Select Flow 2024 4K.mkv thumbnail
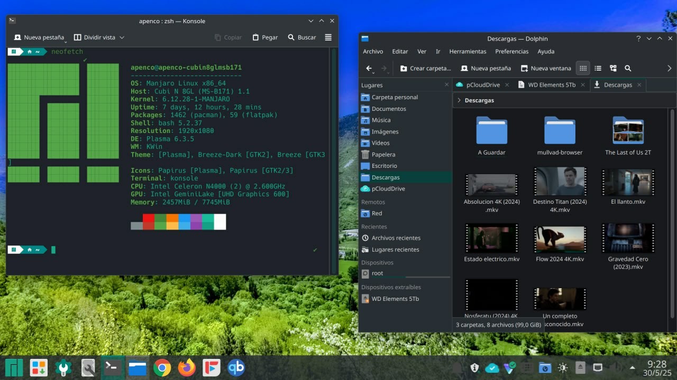The width and height of the screenshot is (677, 380). (560, 240)
